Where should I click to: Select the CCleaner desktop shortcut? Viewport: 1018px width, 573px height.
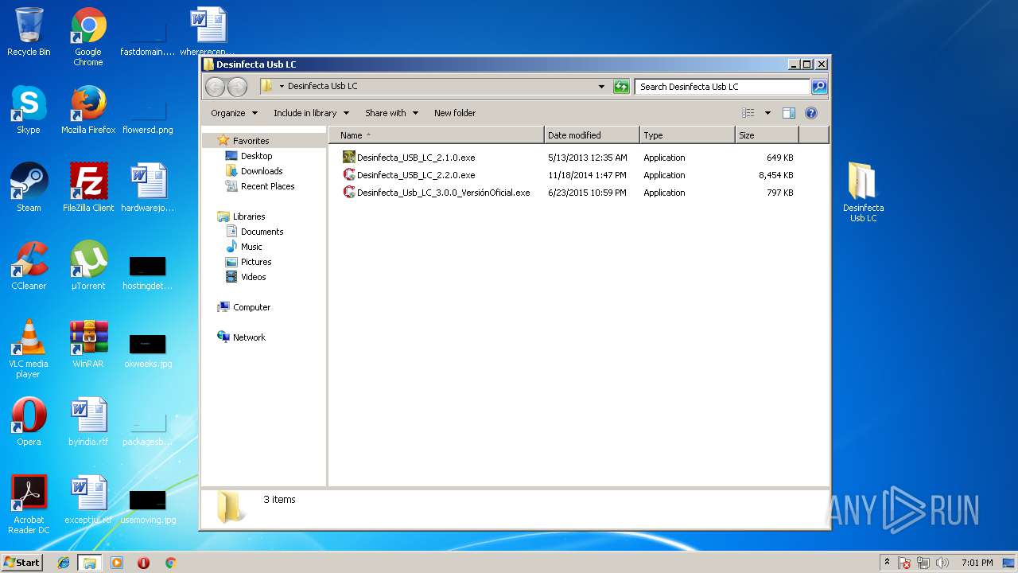29,266
